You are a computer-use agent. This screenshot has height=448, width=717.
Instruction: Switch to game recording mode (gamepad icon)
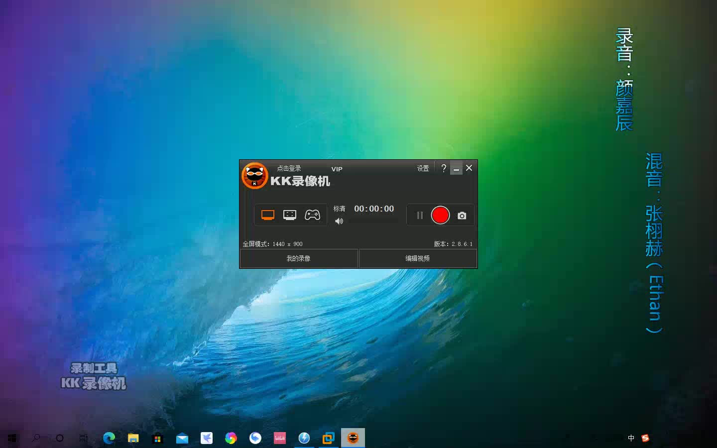(x=312, y=215)
